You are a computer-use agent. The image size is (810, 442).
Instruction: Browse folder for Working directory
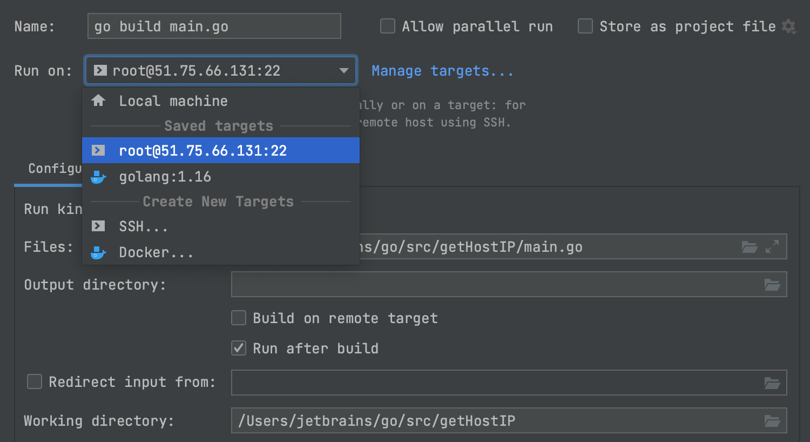[772, 421]
